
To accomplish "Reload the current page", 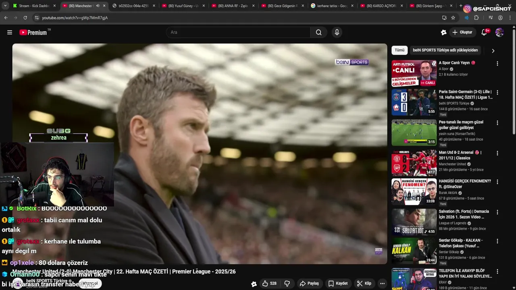I will click(x=25, y=18).
